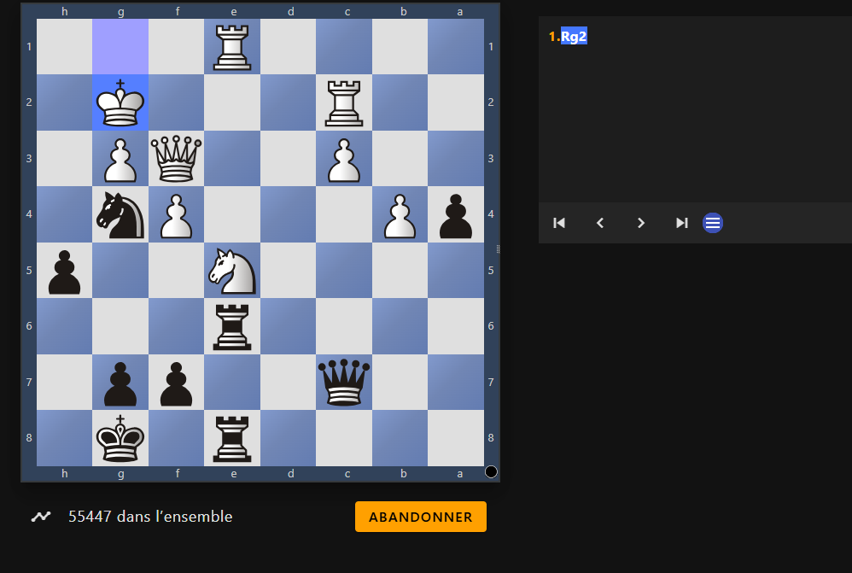Click the black side-to-move indicator circle
Viewport: 852px width, 573px height.
pos(491,472)
